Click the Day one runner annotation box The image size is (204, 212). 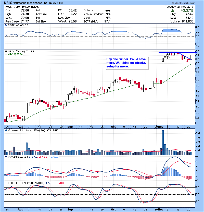tap(127, 63)
